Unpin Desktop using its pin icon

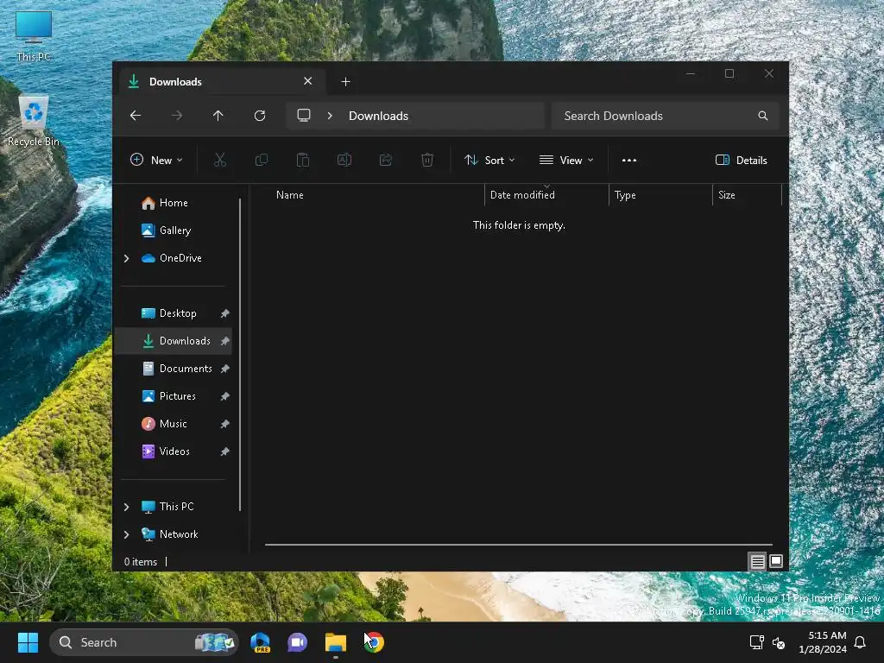pyautogui.click(x=224, y=313)
